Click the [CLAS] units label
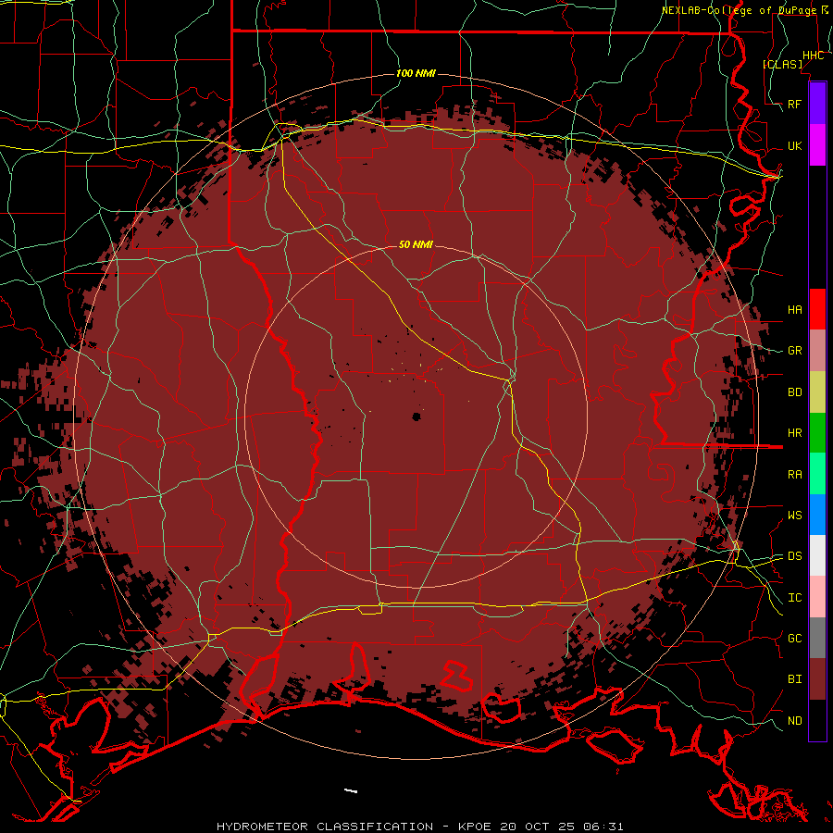This screenshot has height=833, width=833. pyautogui.click(x=782, y=64)
